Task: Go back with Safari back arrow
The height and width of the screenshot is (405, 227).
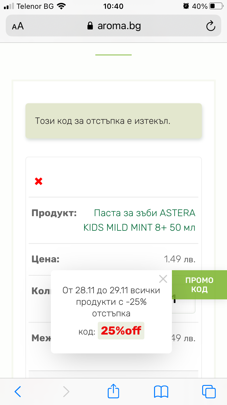Action: (18, 392)
